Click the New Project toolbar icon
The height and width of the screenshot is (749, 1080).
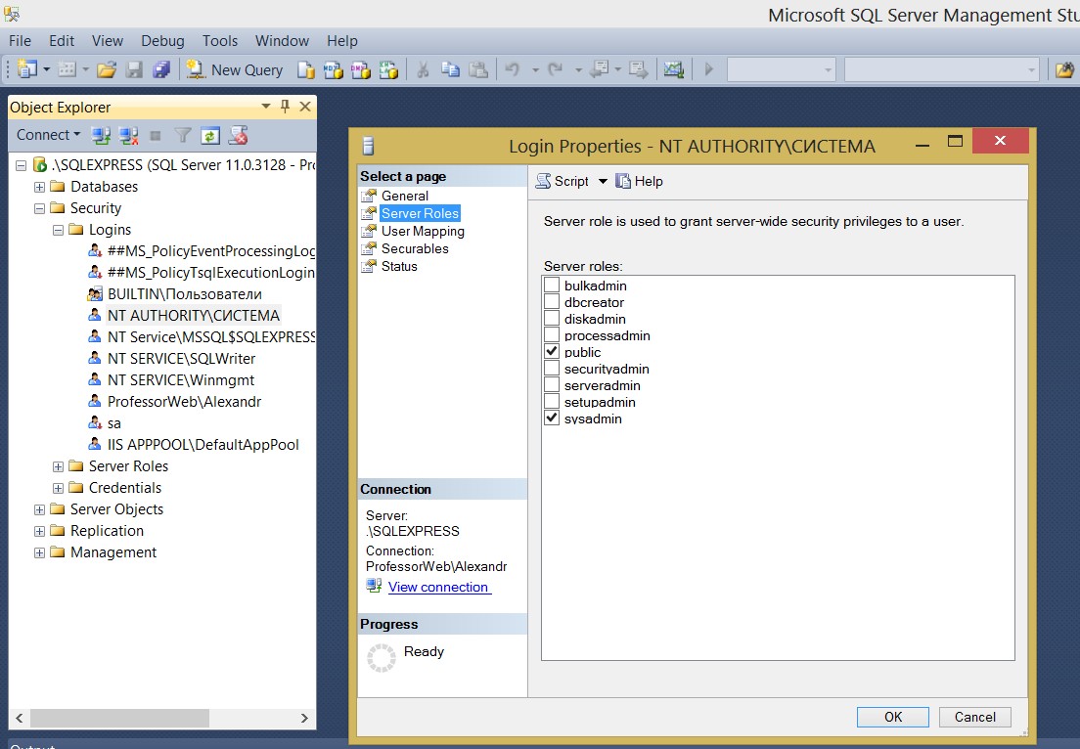(27, 69)
